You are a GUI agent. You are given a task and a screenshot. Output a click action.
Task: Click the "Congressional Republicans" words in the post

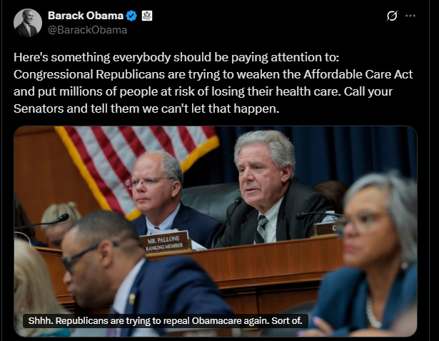pyautogui.click(x=89, y=74)
